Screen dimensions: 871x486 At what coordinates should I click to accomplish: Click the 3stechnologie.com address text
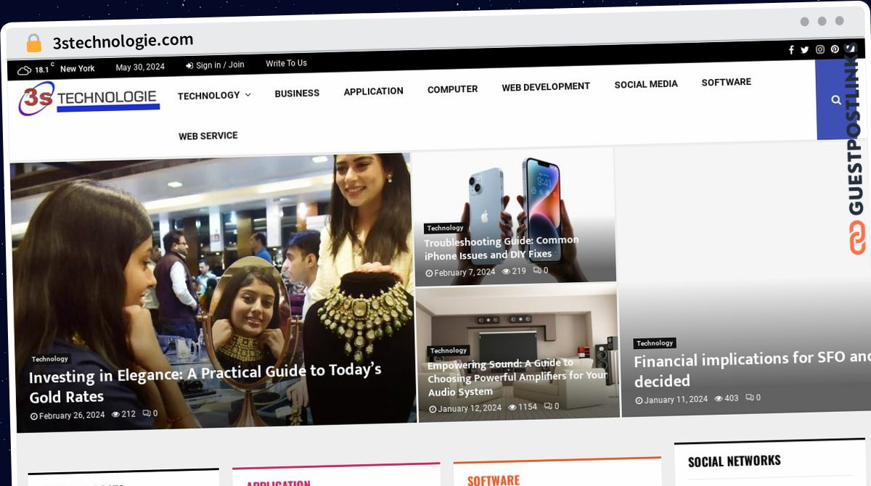tap(123, 41)
